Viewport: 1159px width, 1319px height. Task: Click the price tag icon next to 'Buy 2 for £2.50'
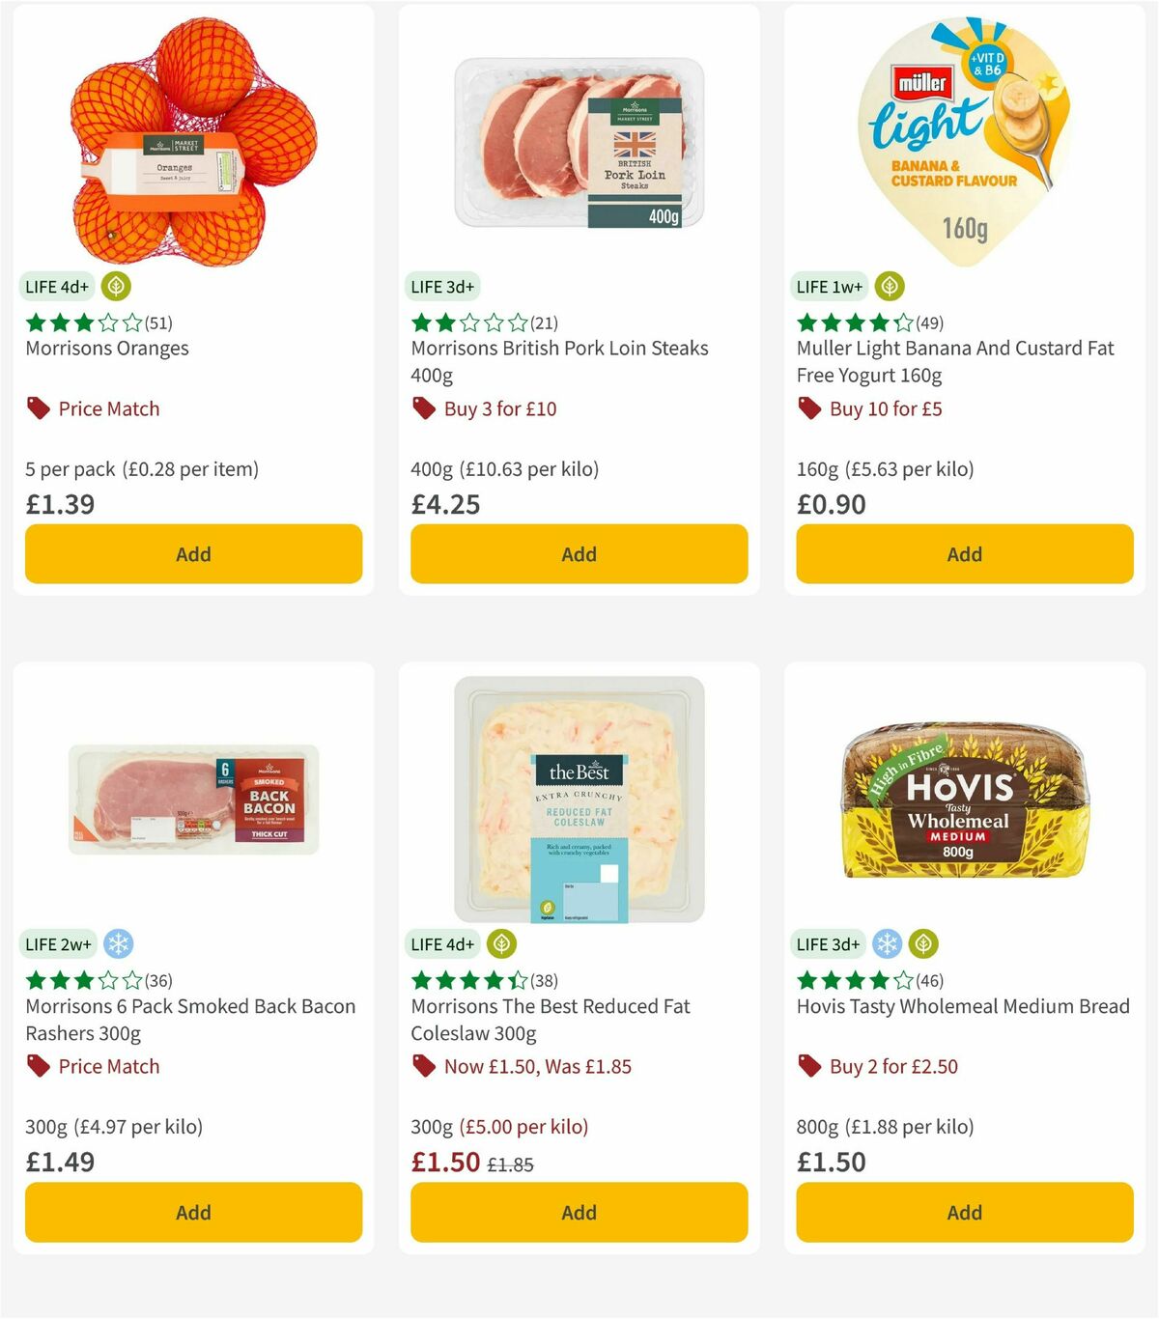pos(809,1066)
